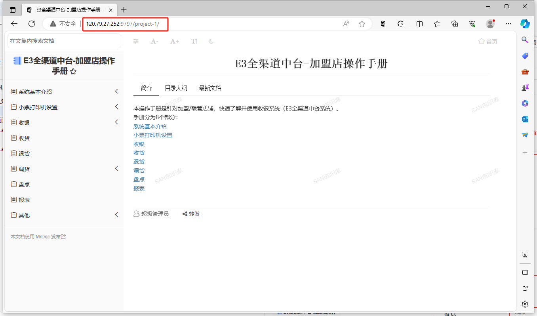Open the sidebar screenshot icon
This screenshot has width=537, height=316.
coord(525,254)
